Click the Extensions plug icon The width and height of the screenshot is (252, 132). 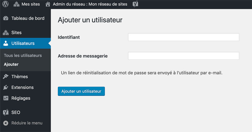6,87
